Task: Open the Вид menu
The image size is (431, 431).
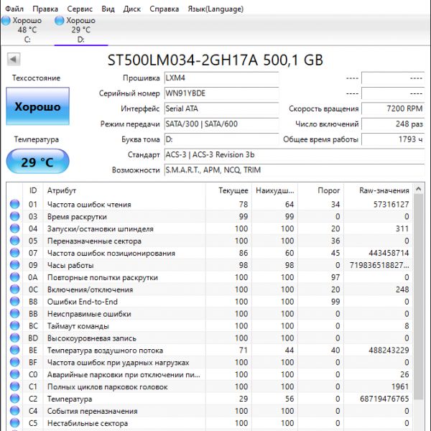Action: coord(108,9)
